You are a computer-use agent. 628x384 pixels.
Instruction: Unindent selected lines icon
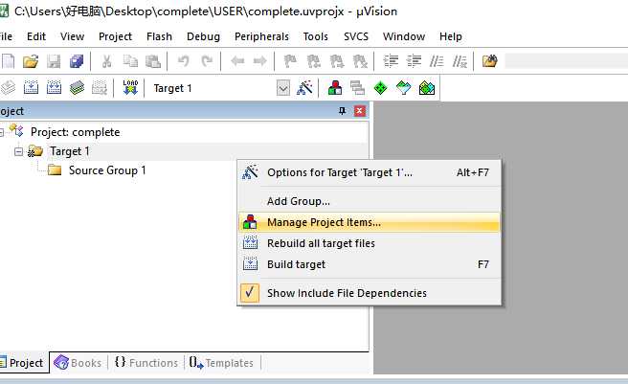[414, 61]
